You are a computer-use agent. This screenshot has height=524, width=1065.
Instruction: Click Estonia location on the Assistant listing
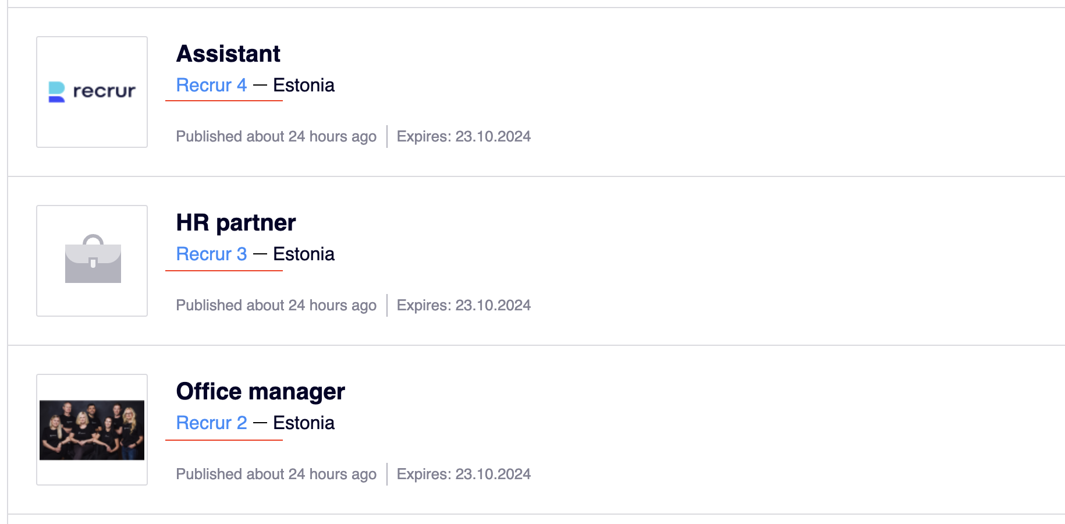[304, 86]
